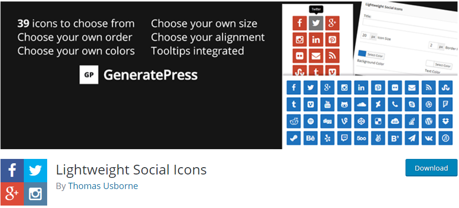This screenshot has width=459, height=208.
Task: Click the Download button
Action: click(431, 168)
